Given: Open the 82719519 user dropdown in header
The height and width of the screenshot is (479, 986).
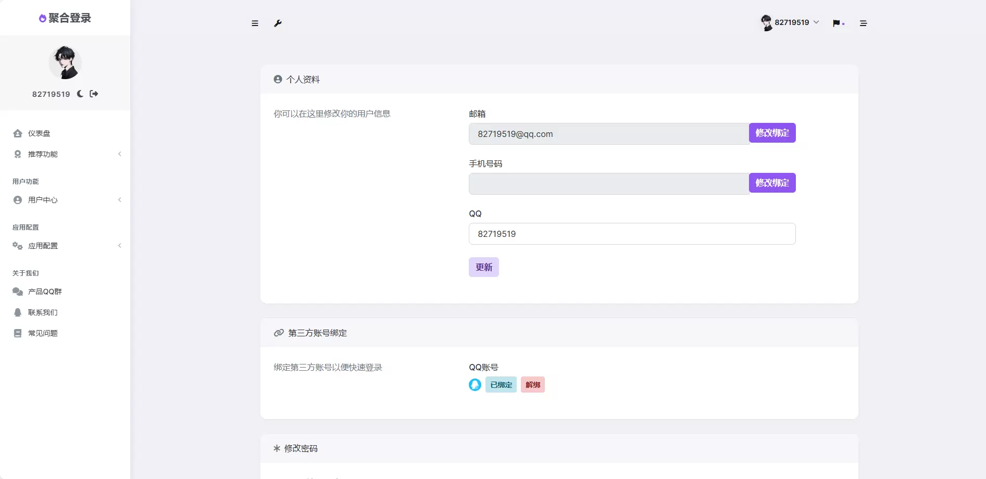Looking at the screenshot, I should point(790,22).
